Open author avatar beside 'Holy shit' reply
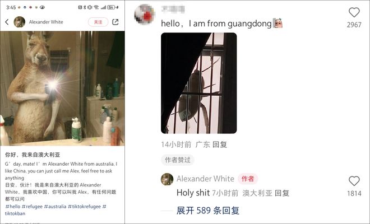Image resolution: width=370 pixels, height=224 pixels. pos(167,179)
